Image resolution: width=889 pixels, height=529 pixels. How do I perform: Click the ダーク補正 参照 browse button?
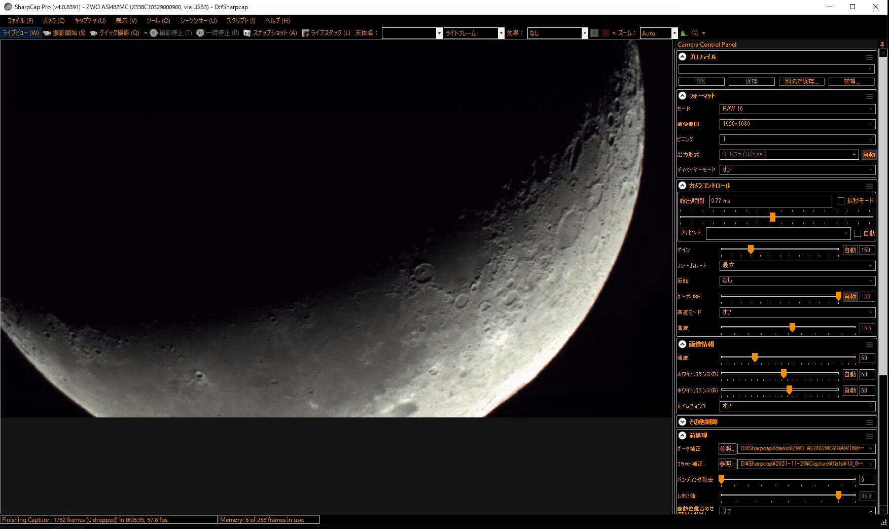pos(727,448)
